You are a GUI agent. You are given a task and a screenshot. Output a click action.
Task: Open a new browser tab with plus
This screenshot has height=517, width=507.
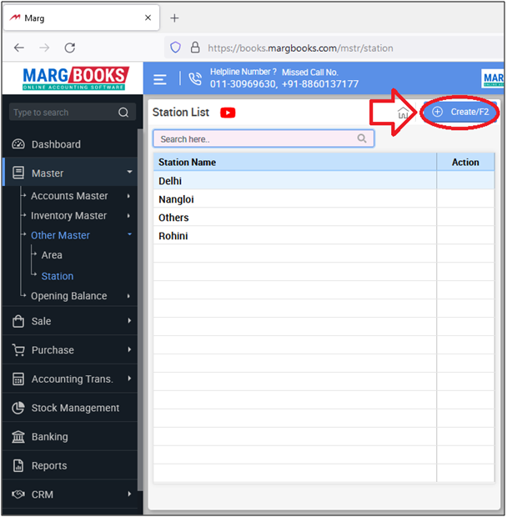coord(174,18)
